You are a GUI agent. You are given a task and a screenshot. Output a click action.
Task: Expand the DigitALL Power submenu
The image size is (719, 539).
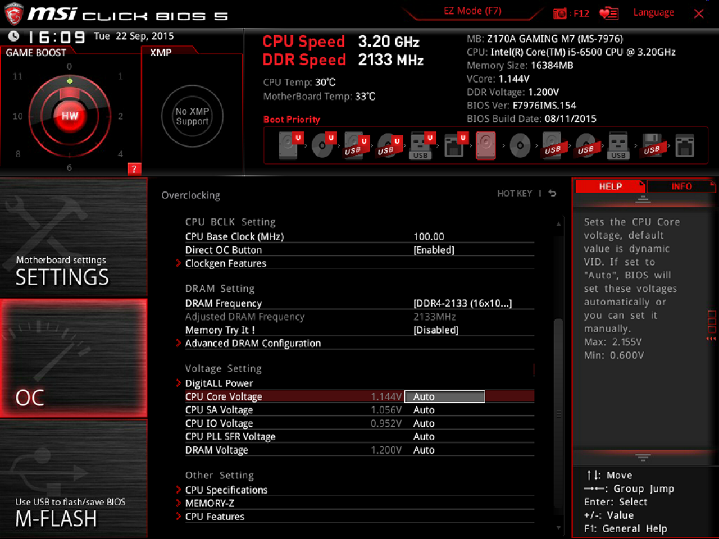pos(219,383)
